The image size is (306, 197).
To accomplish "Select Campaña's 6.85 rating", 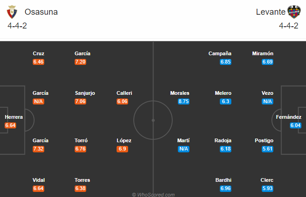I will 225,62.
